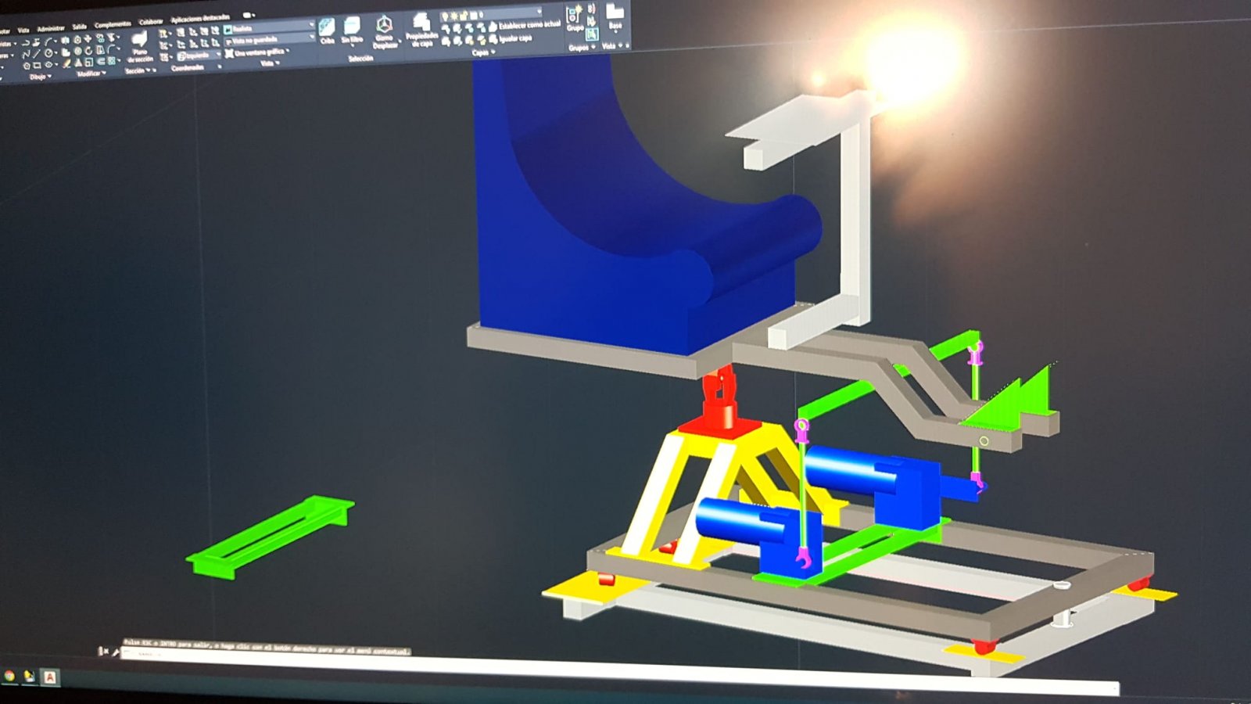The width and height of the screenshot is (1251, 704).
Task: Open the Administrar ribbon tab
Action: pyautogui.click(x=51, y=28)
